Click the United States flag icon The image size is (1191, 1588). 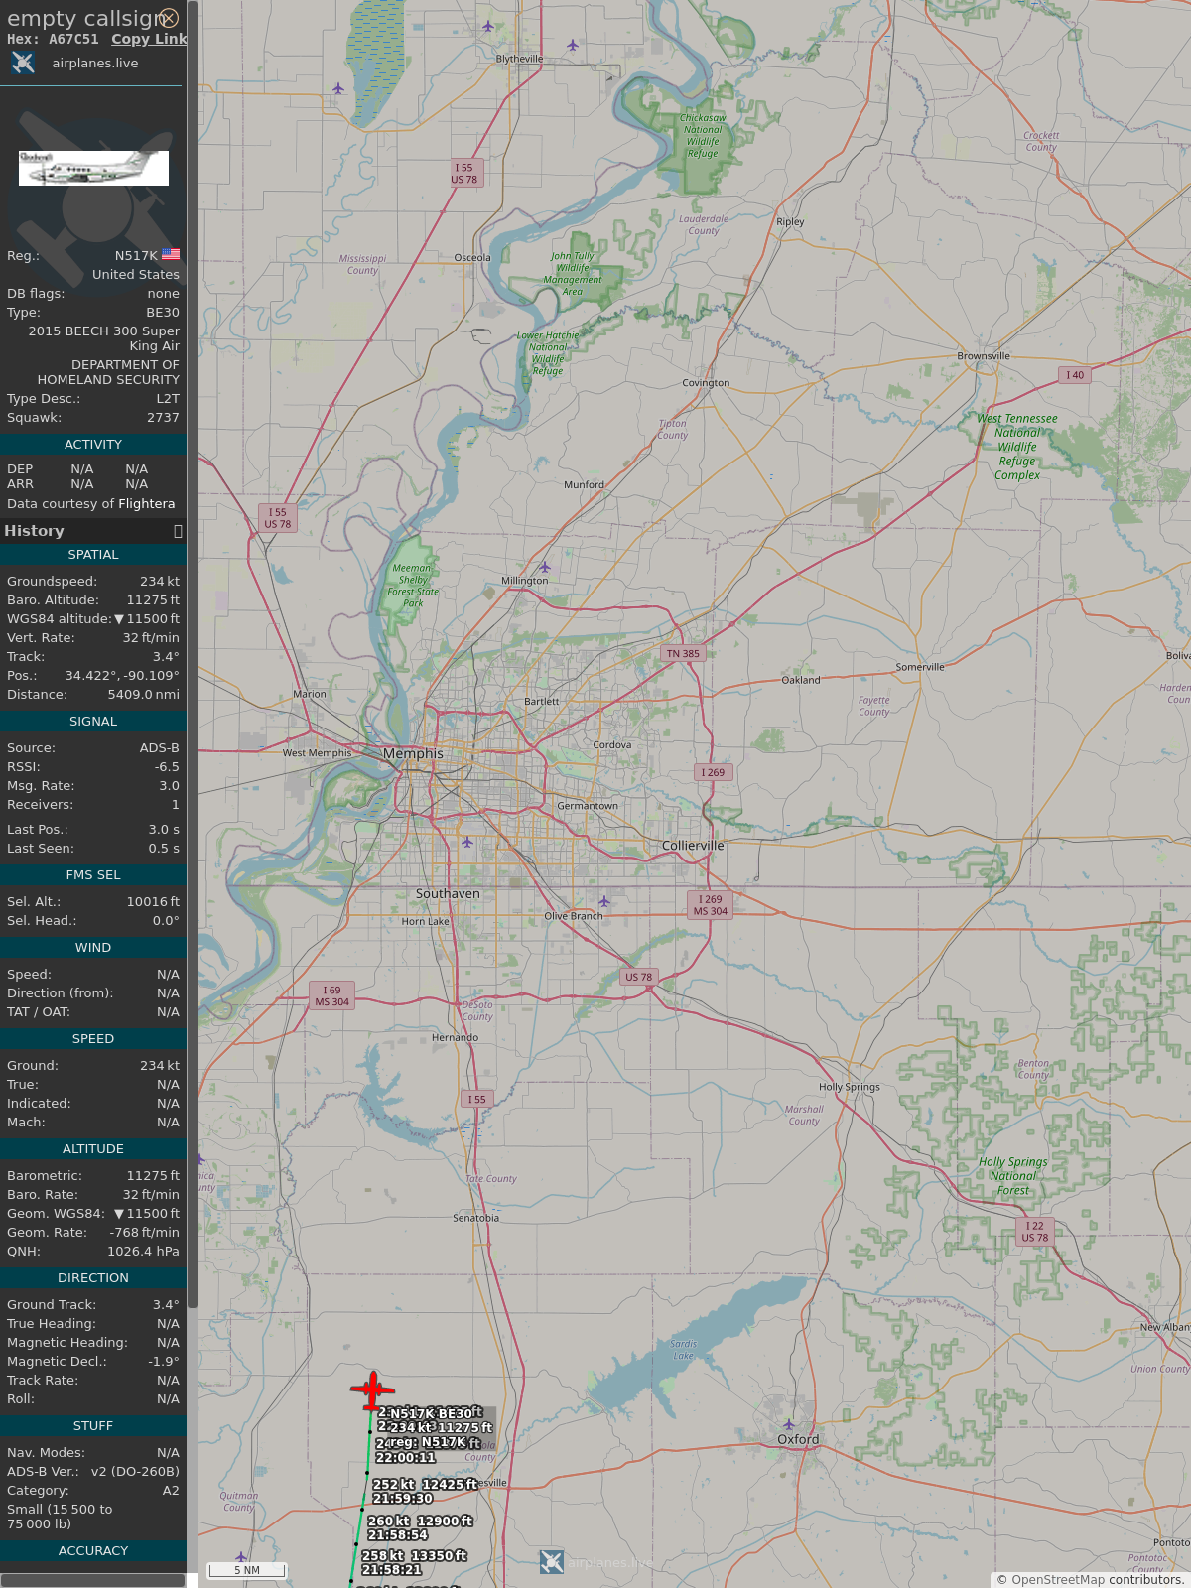click(171, 255)
